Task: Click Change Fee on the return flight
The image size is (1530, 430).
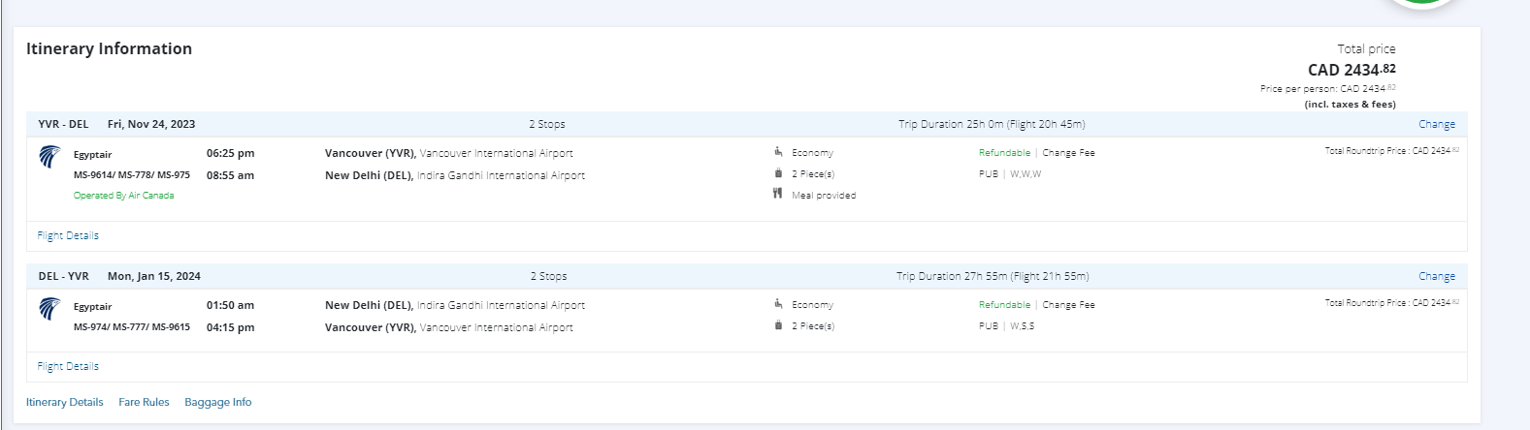Action: [x=1068, y=305]
